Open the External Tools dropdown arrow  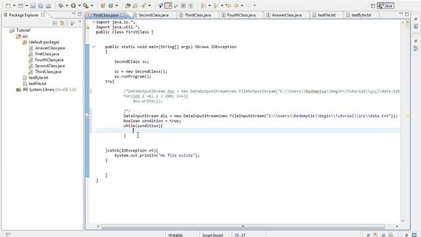pyautogui.click(x=92, y=6)
